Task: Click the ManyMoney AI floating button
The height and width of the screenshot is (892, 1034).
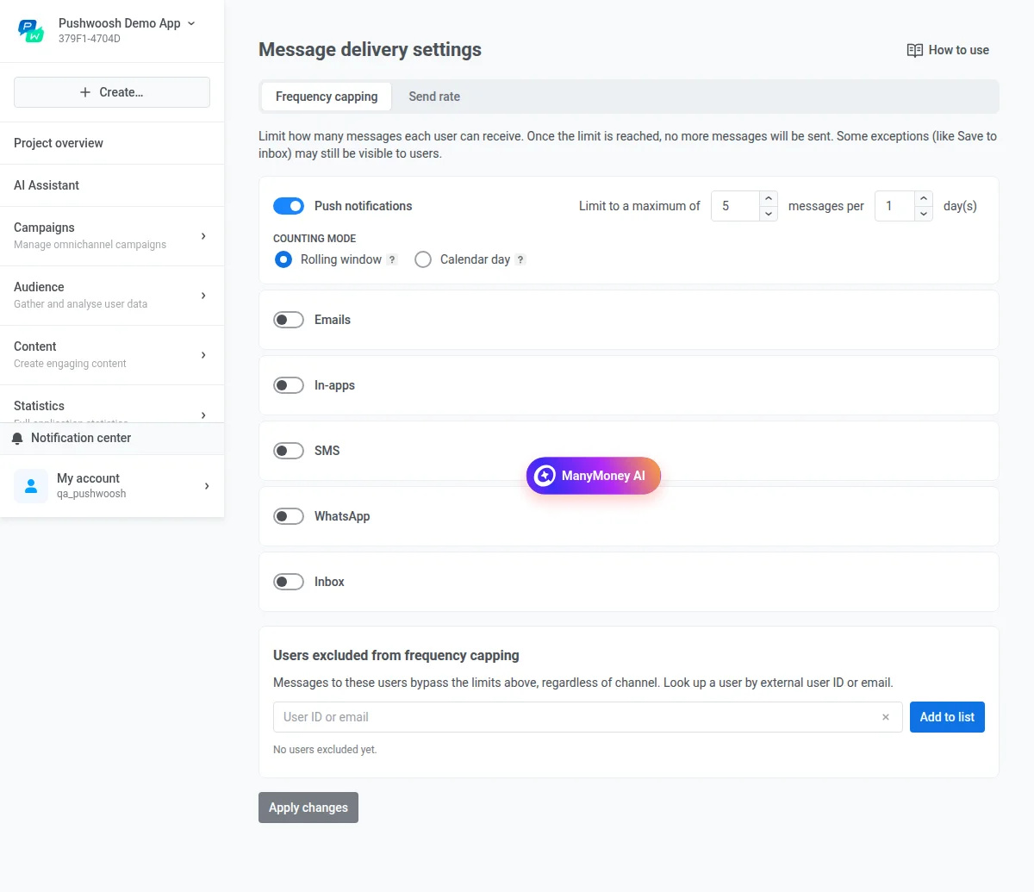Action: 594,476
